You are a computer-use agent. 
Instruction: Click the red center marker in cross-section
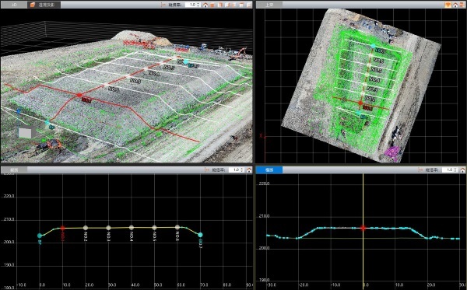tap(363, 228)
